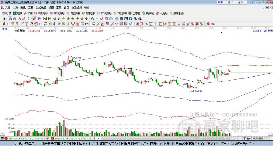Screen dimensions: 273x146
Task: Select the Up=79.5072 channel value
Action: click(x=50, y=31)
